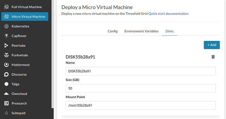The height and width of the screenshot is (119, 226).
Task: Focus the Mount Point input field
Action: (x=141, y=105)
